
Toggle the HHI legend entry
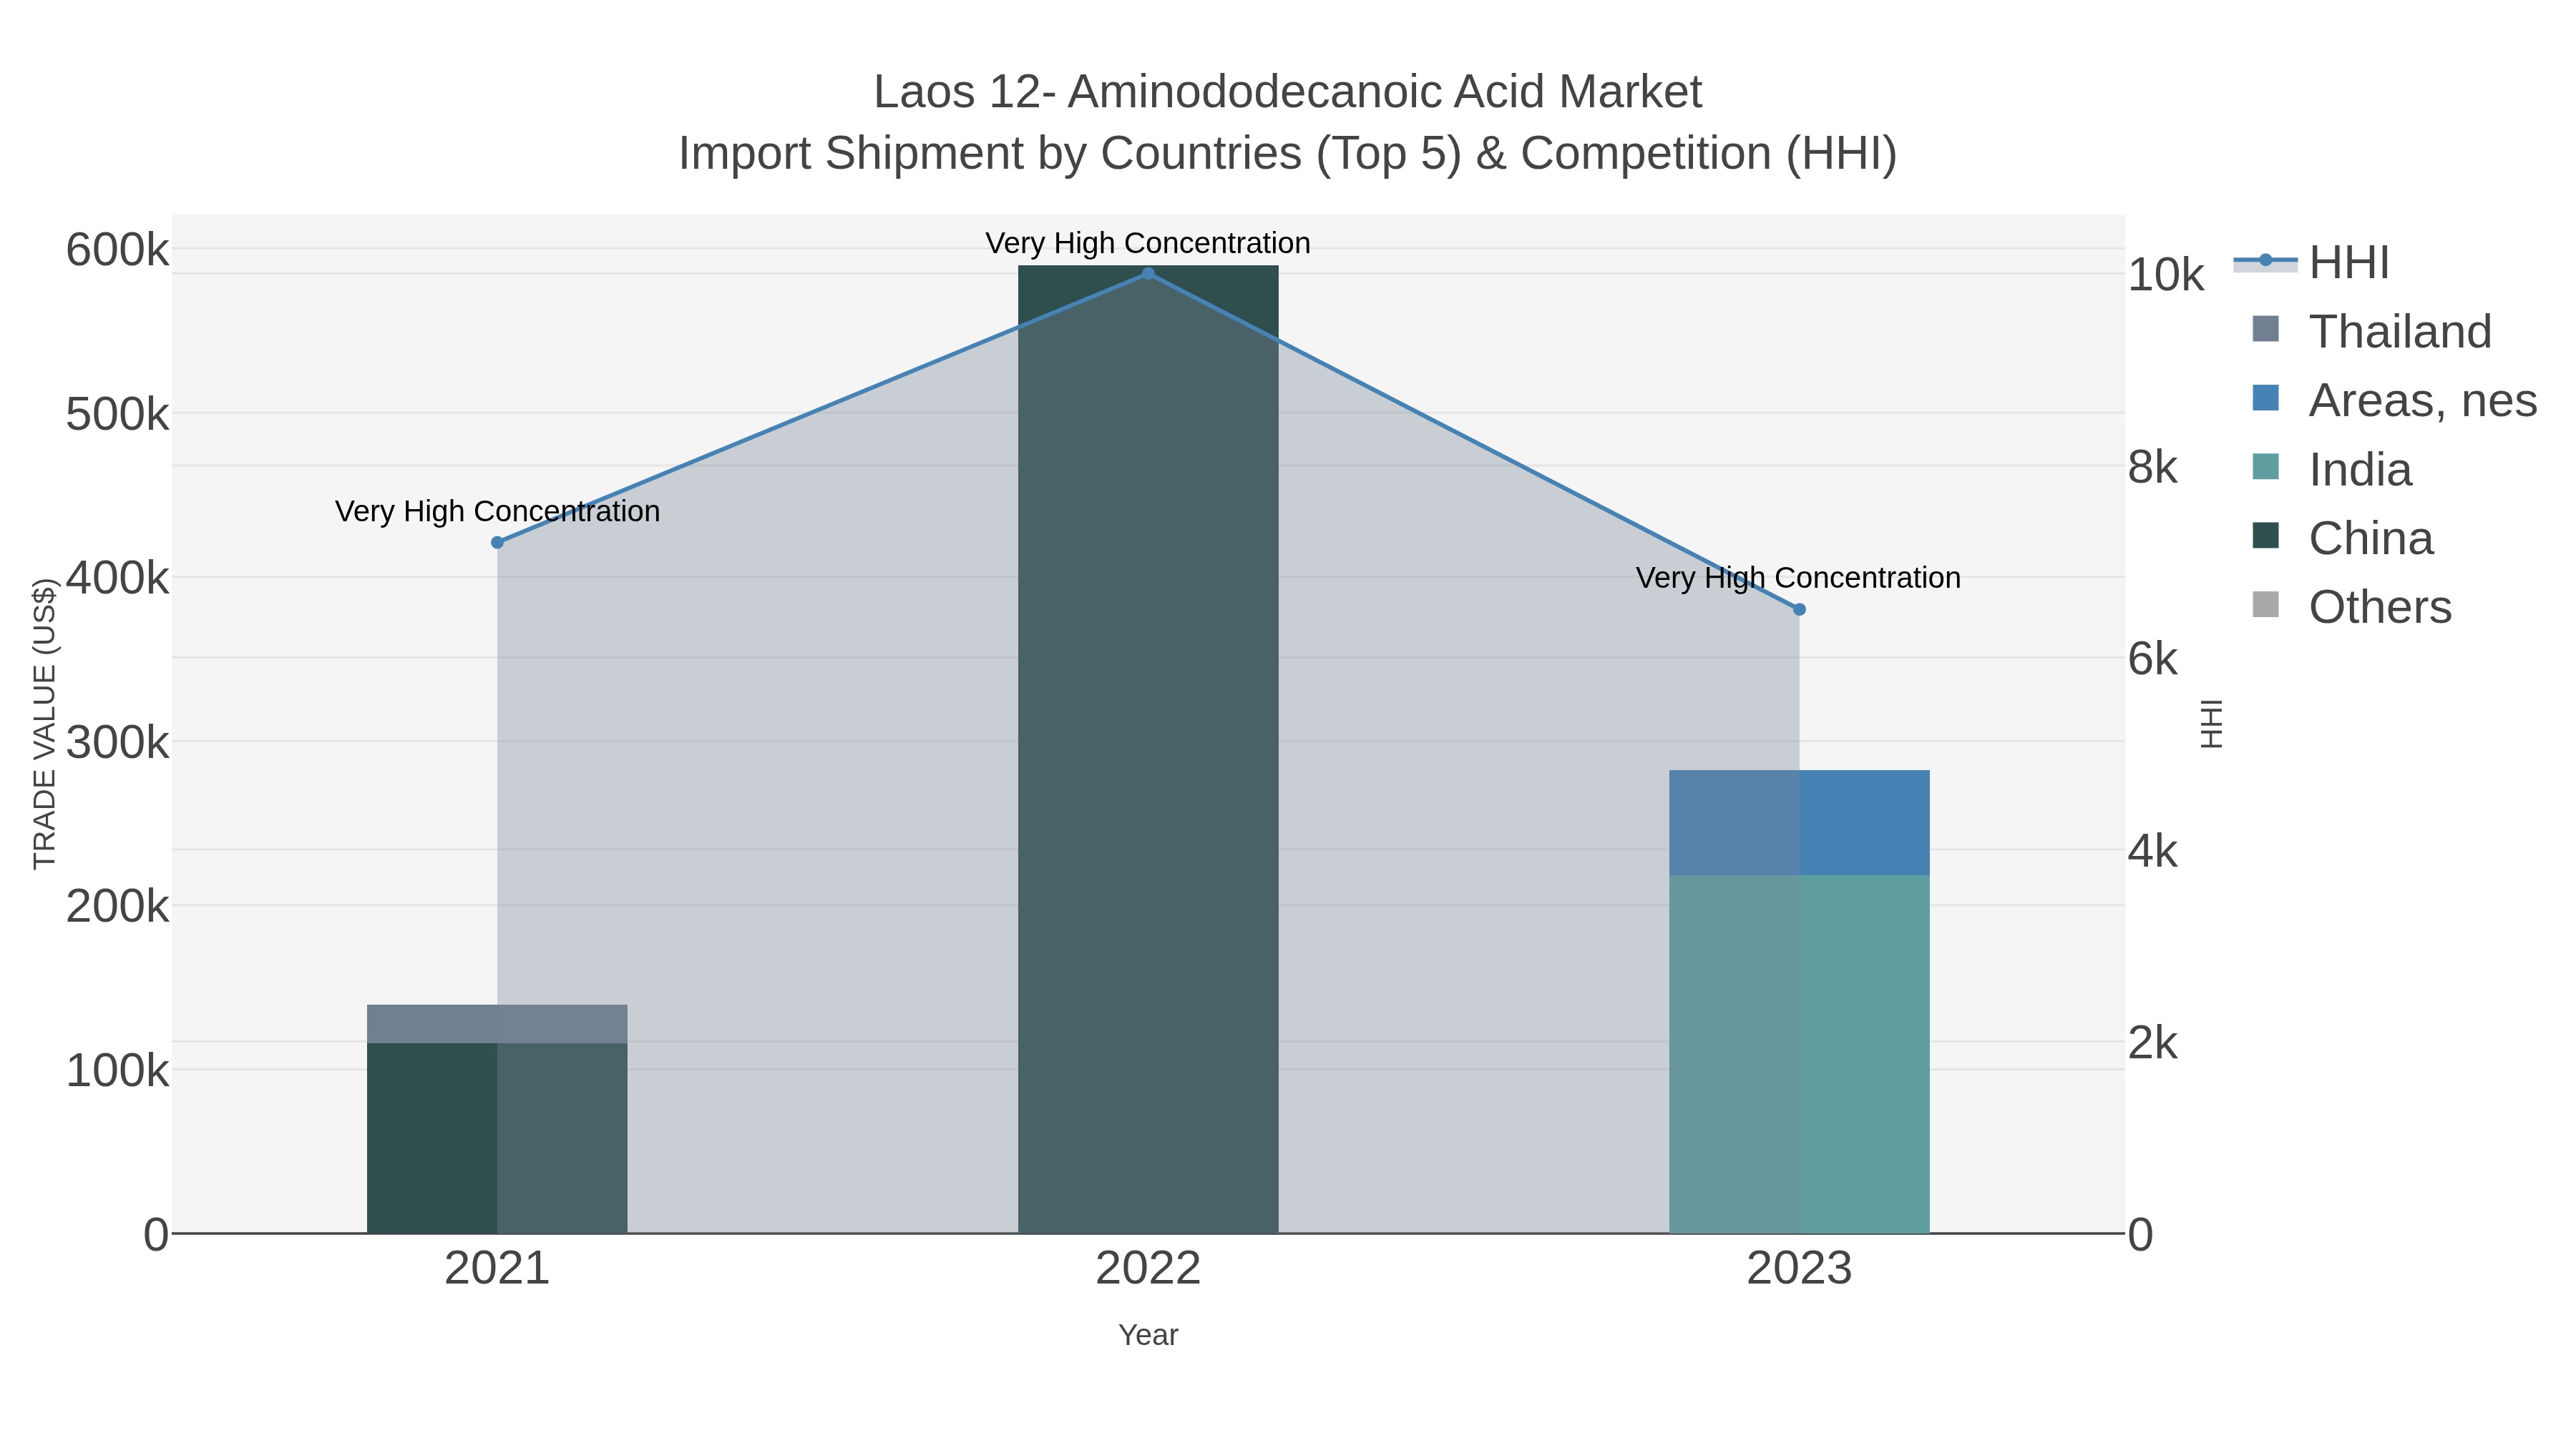pos(2312,262)
